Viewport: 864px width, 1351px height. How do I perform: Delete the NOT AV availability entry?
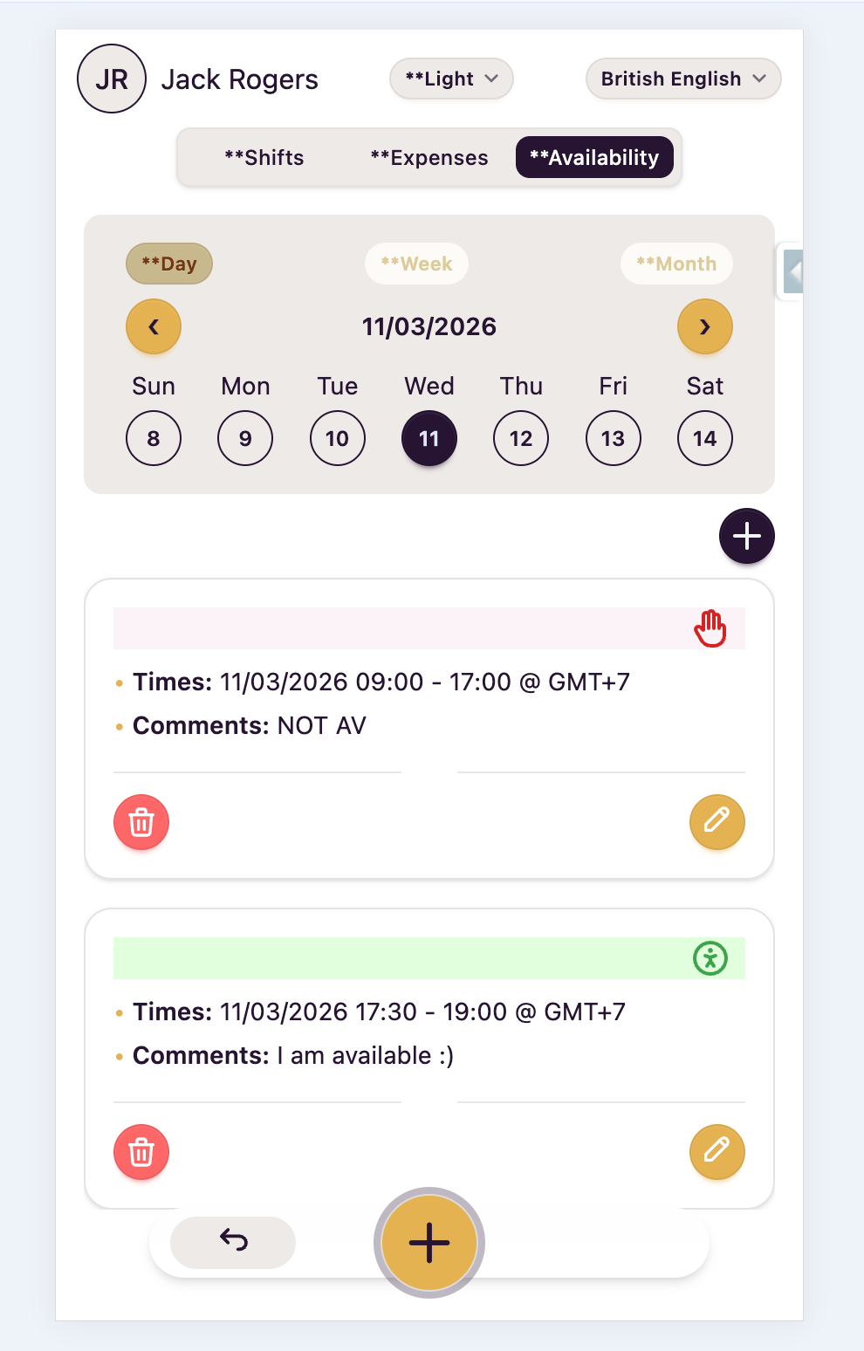141,822
